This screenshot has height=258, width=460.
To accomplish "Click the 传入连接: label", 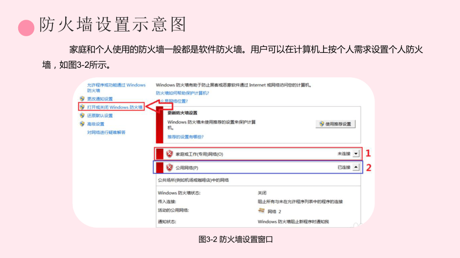I will [167, 202].
